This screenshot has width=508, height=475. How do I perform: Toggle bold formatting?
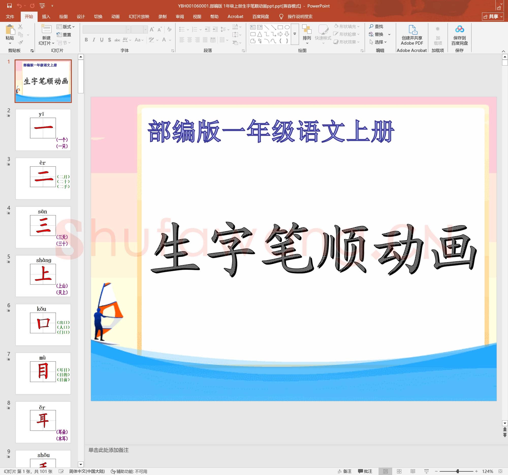pyautogui.click(x=86, y=40)
